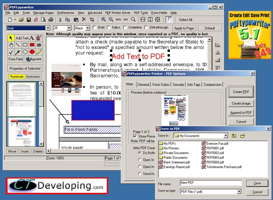Click the Fit Width toolbar icon
The image size is (273, 200).
point(143,19)
